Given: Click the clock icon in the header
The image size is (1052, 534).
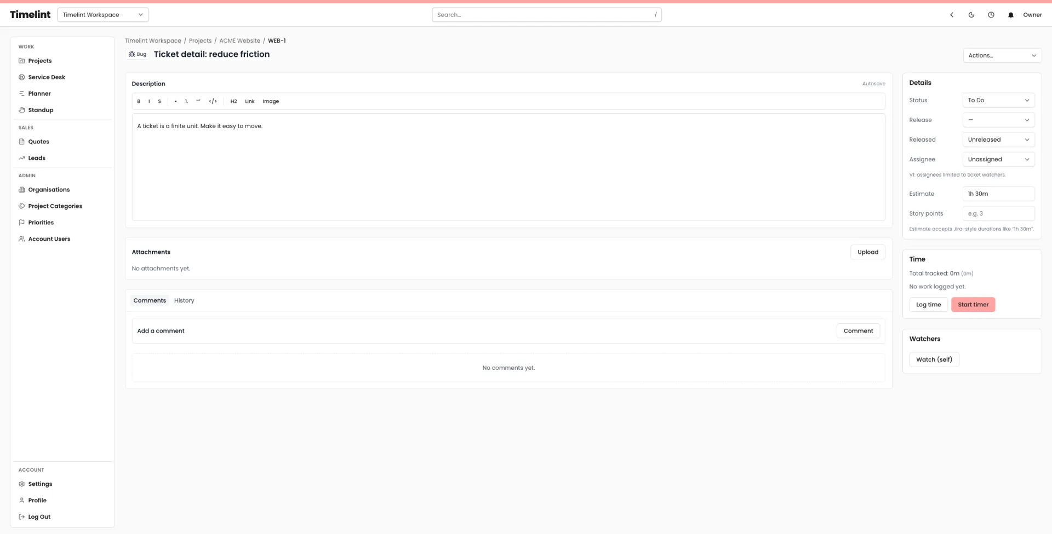Looking at the screenshot, I should click(991, 15).
